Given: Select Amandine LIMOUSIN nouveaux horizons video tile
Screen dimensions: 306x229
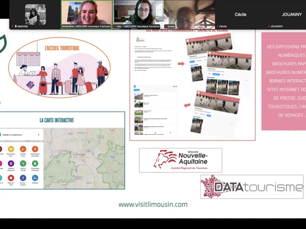Looking at the screenshot, I should (x=87, y=15).
